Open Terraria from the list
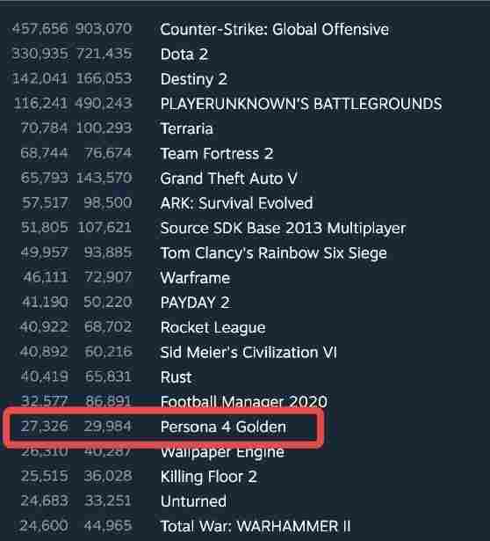The image size is (490, 541). tap(187, 128)
